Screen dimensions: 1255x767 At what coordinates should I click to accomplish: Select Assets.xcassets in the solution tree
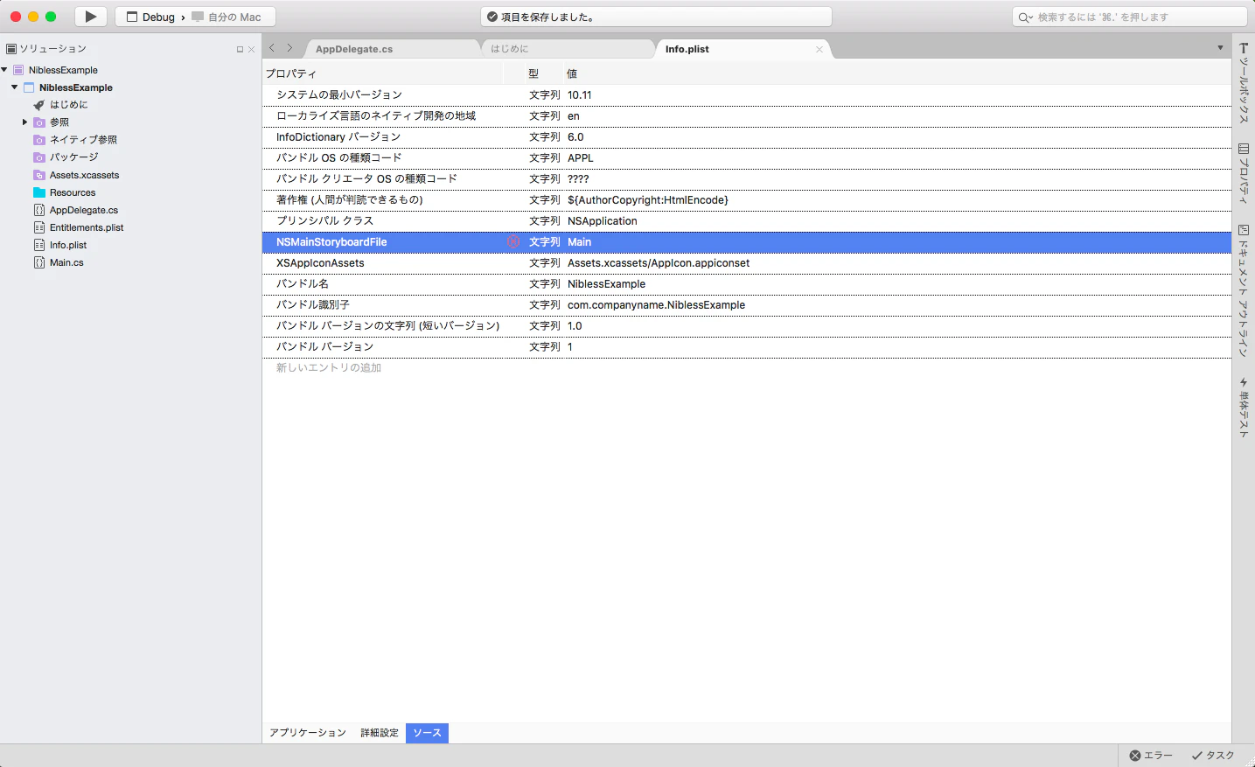pos(84,175)
